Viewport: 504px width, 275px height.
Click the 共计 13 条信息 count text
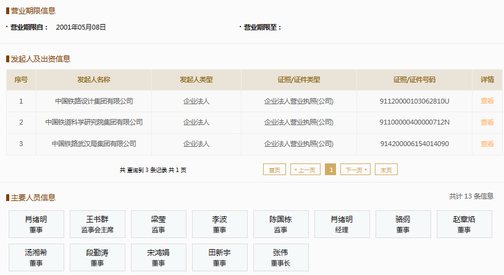pos(471,196)
